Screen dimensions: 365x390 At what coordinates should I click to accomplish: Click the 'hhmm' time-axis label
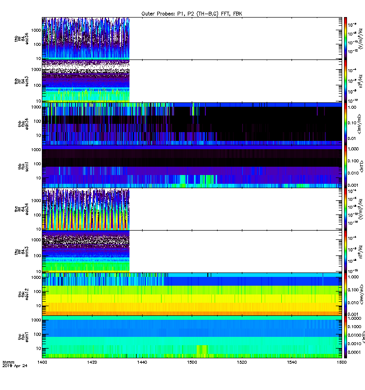(x=8, y=362)
